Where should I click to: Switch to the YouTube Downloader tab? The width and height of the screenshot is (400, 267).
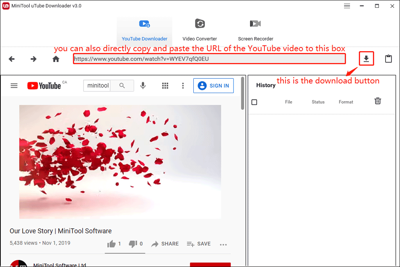(x=144, y=29)
